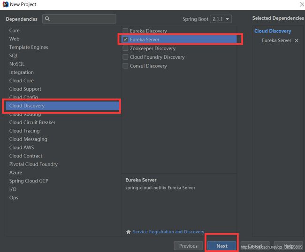The image size is (305, 252).
Task: Click the Eureka Discovery label
Action: (148, 31)
